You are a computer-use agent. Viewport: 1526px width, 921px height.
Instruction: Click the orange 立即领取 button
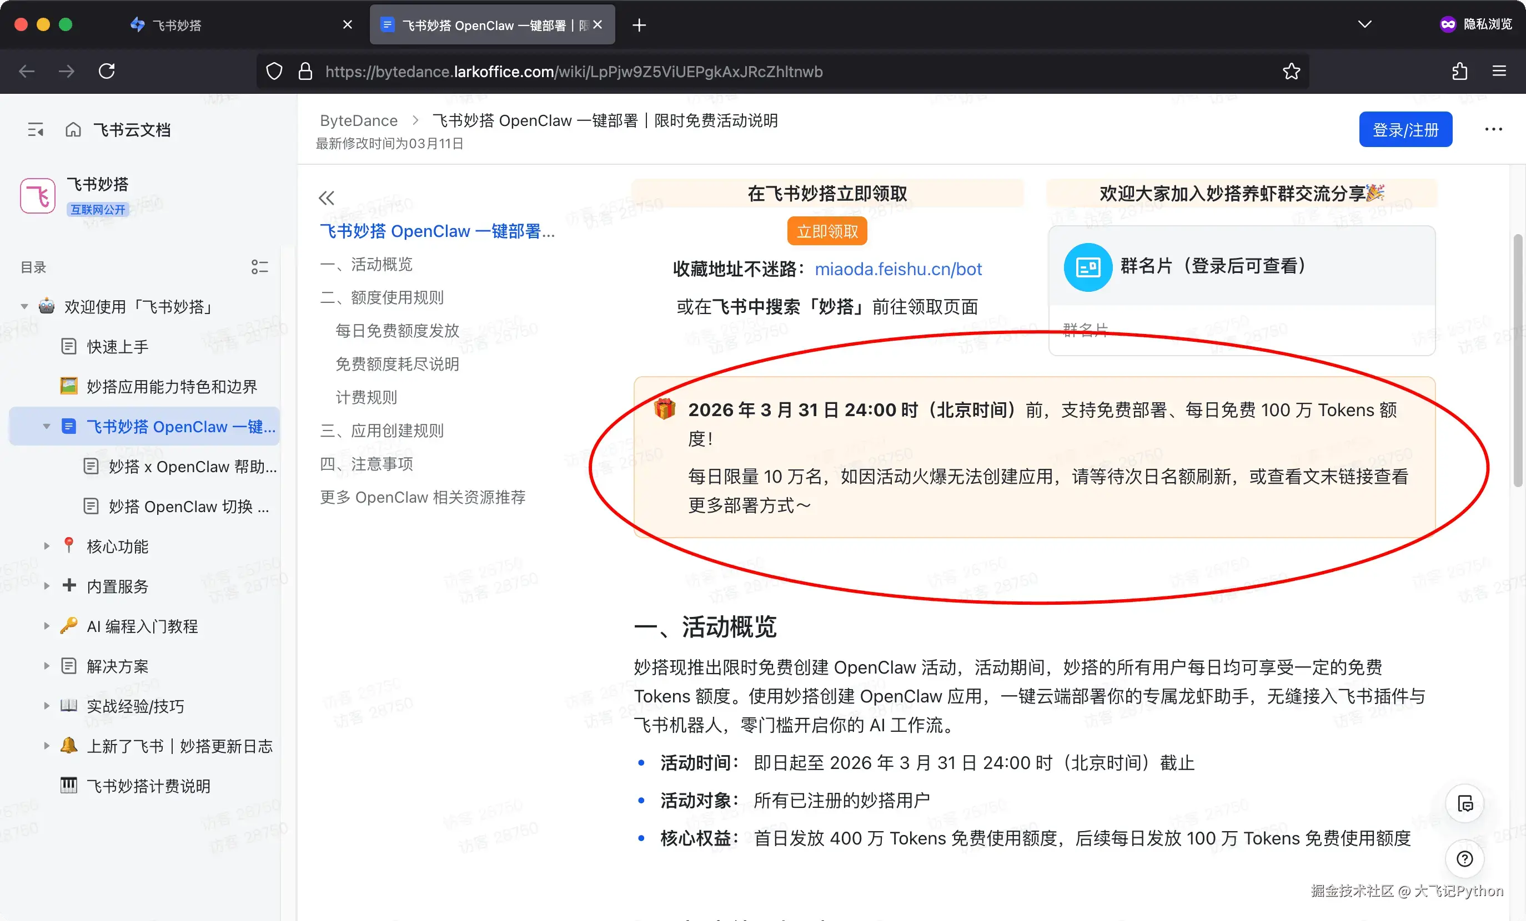pos(827,231)
